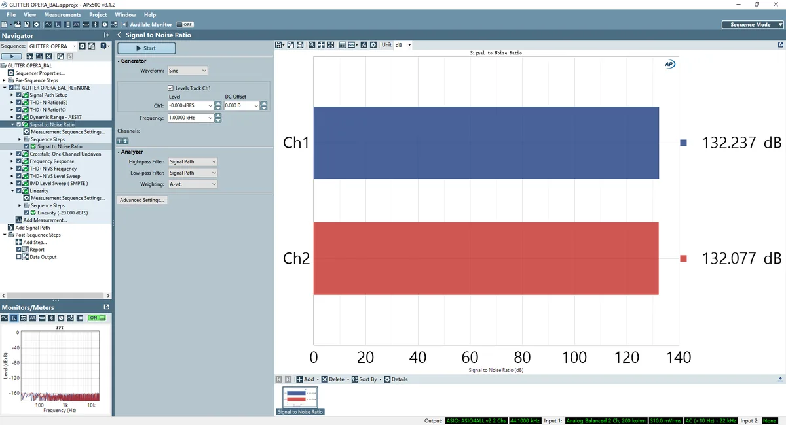Toggle the Monitors/Meters ON switch

point(97,318)
